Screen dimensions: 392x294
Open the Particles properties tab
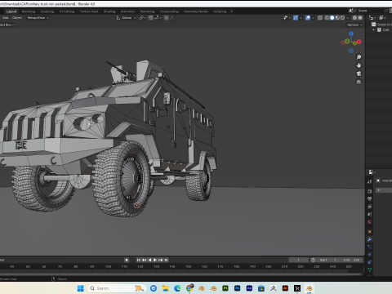click(369, 247)
